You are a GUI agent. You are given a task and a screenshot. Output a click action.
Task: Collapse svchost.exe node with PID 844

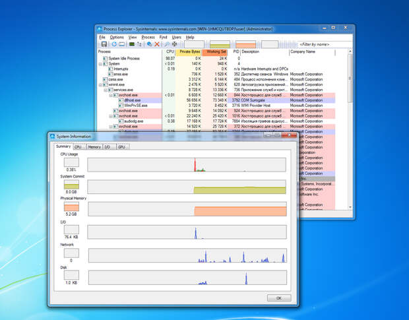tap(111, 95)
